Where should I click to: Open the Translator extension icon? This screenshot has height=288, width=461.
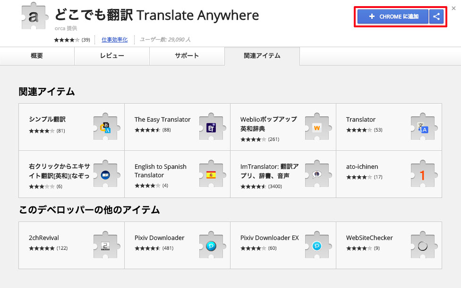coord(424,127)
